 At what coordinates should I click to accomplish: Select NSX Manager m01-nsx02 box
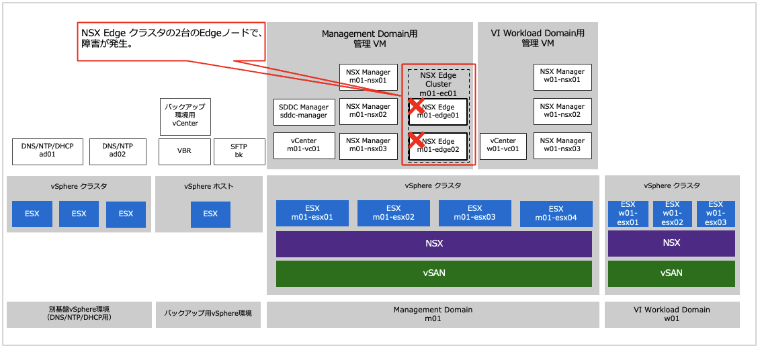[368, 112]
